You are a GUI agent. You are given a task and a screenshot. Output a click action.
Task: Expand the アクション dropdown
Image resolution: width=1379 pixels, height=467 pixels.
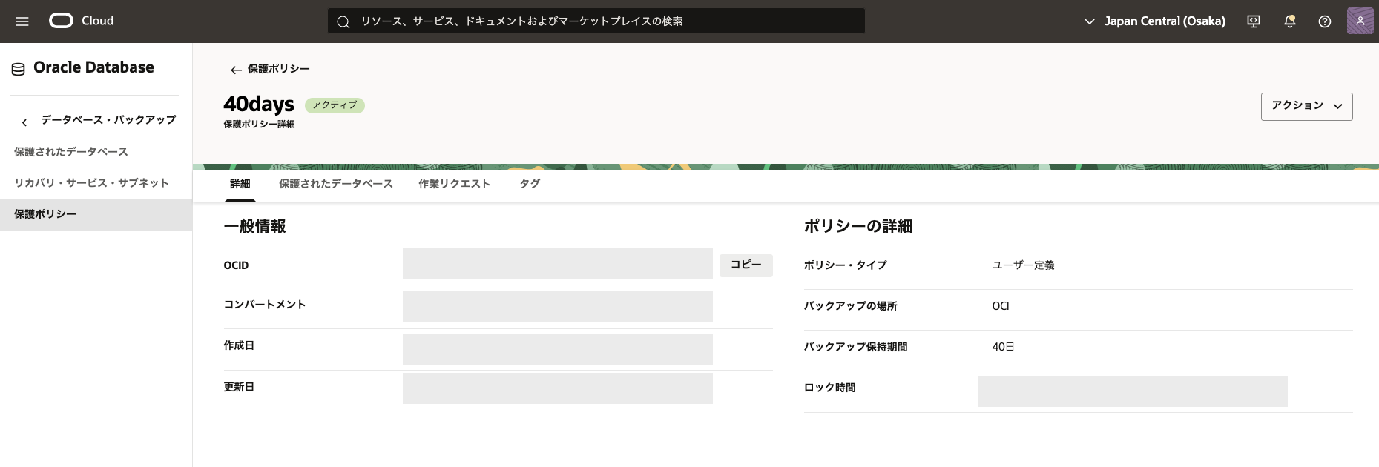[1306, 106]
